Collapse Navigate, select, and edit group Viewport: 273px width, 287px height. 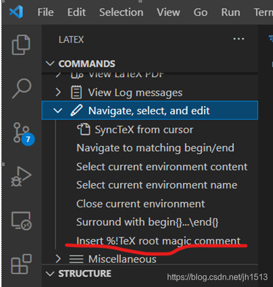58,111
